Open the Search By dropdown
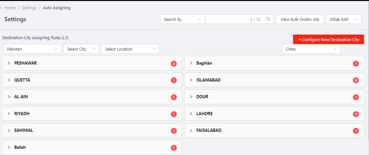 (x=182, y=20)
